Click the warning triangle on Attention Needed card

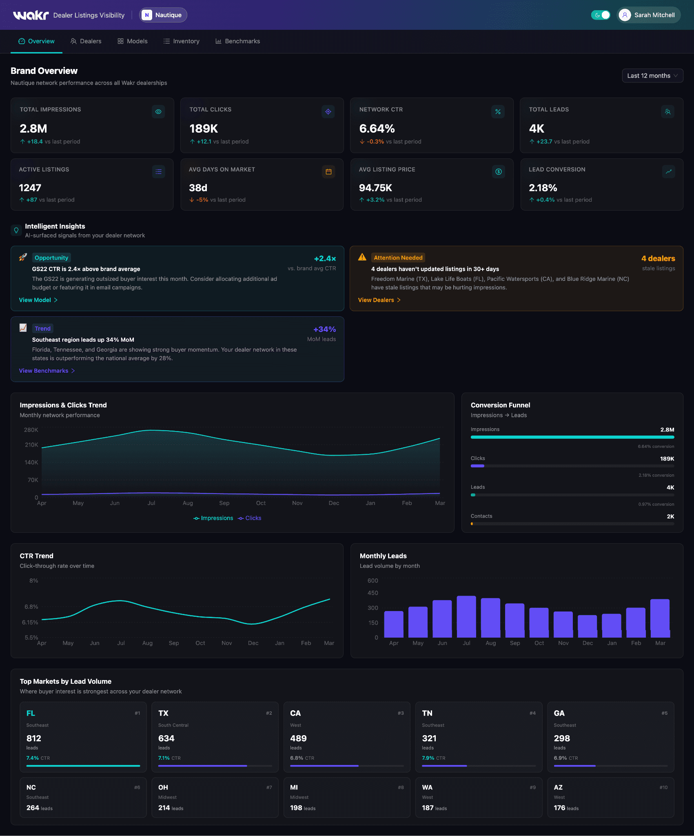[362, 257]
